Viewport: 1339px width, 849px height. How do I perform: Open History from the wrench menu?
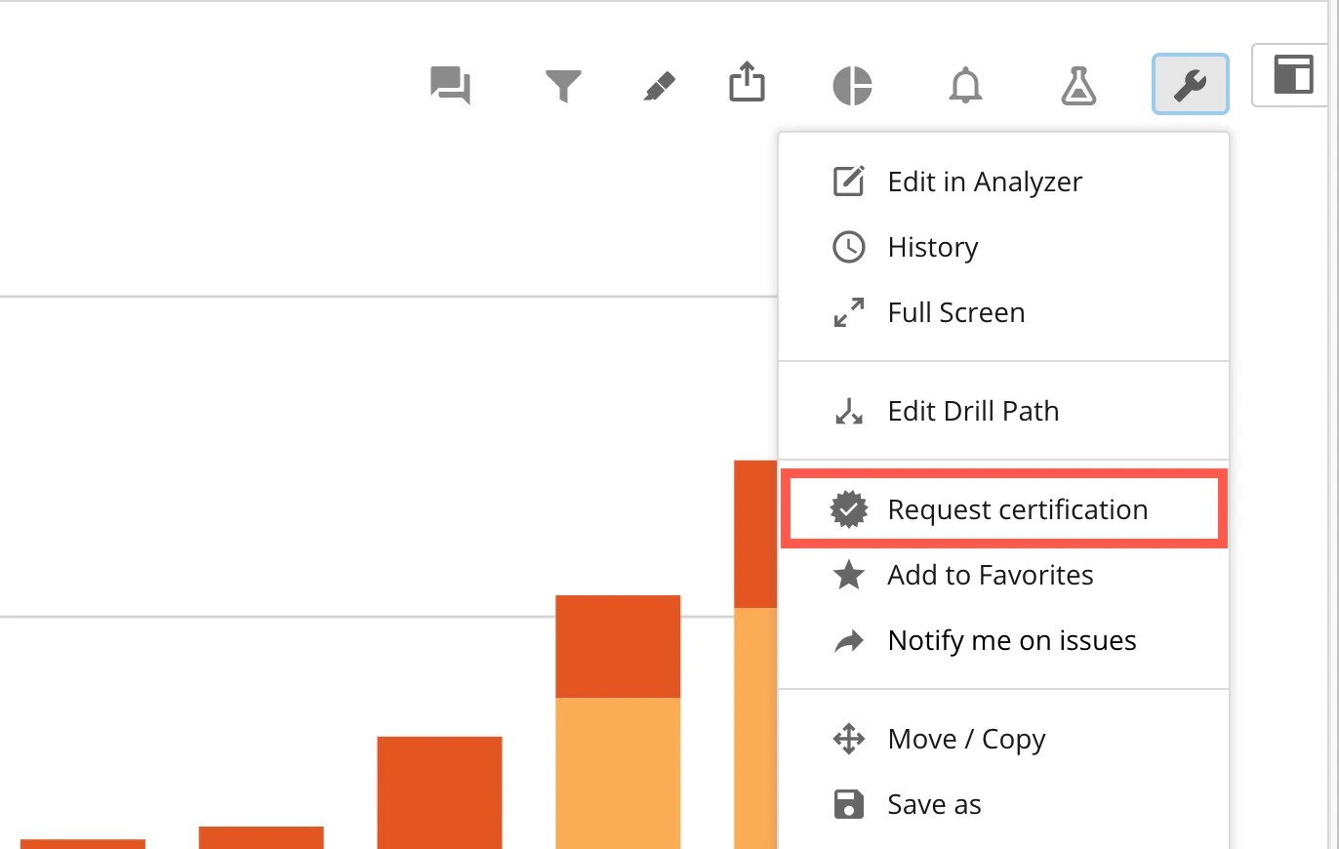pyautogui.click(x=1003, y=247)
